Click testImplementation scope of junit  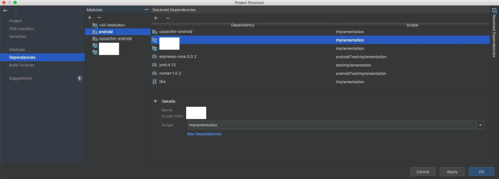[x=353, y=65]
